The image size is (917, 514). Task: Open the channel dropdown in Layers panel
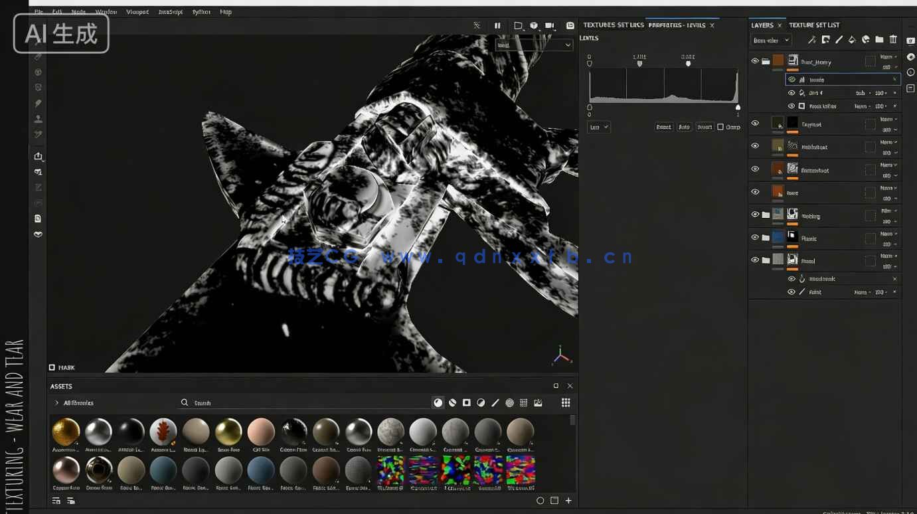[x=771, y=41]
